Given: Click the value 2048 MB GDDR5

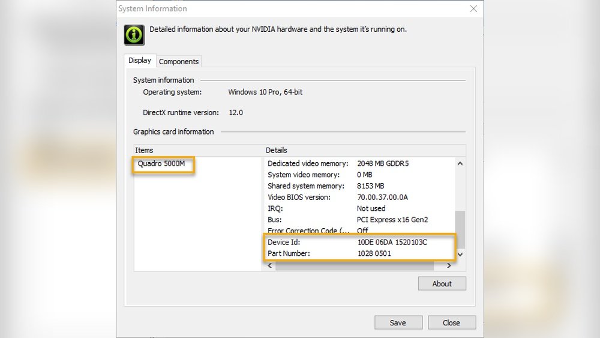Looking at the screenshot, I should (x=383, y=164).
